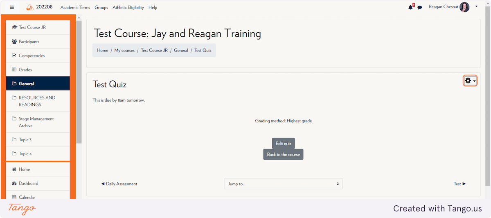Screen dimensions: 491x218
Task: Open Calendar in the sidebar
Action: pos(38,197)
